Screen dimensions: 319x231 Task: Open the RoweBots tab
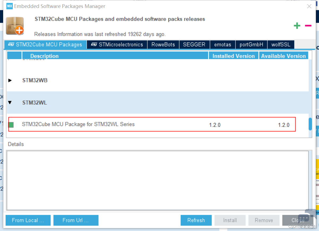[x=163, y=45]
